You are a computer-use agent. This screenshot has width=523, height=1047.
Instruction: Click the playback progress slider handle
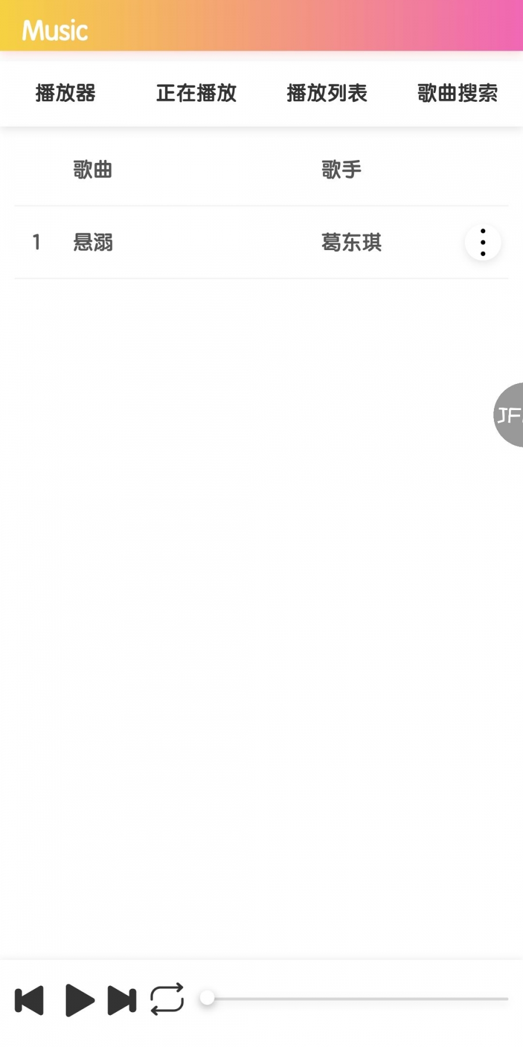click(207, 998)
